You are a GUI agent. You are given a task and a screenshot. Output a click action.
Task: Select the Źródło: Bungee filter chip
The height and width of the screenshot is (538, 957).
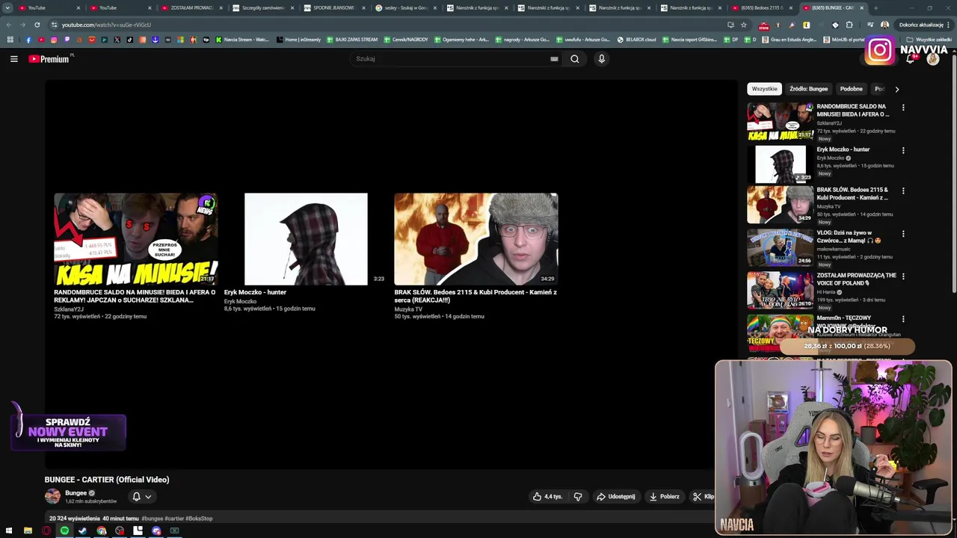[808, 89]
